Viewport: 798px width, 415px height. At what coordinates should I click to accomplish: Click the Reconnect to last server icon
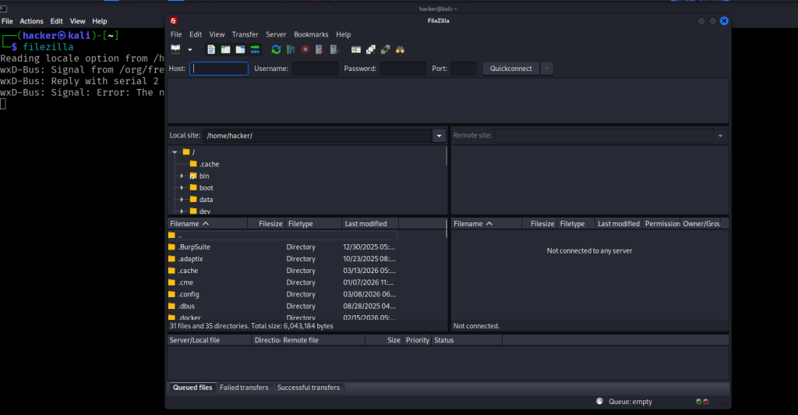[x=334, y=49]
